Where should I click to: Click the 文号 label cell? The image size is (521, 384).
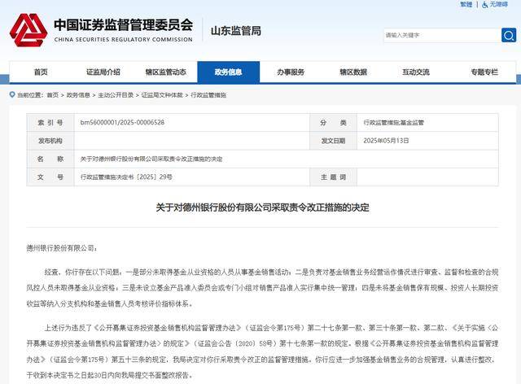coord(50,177)
